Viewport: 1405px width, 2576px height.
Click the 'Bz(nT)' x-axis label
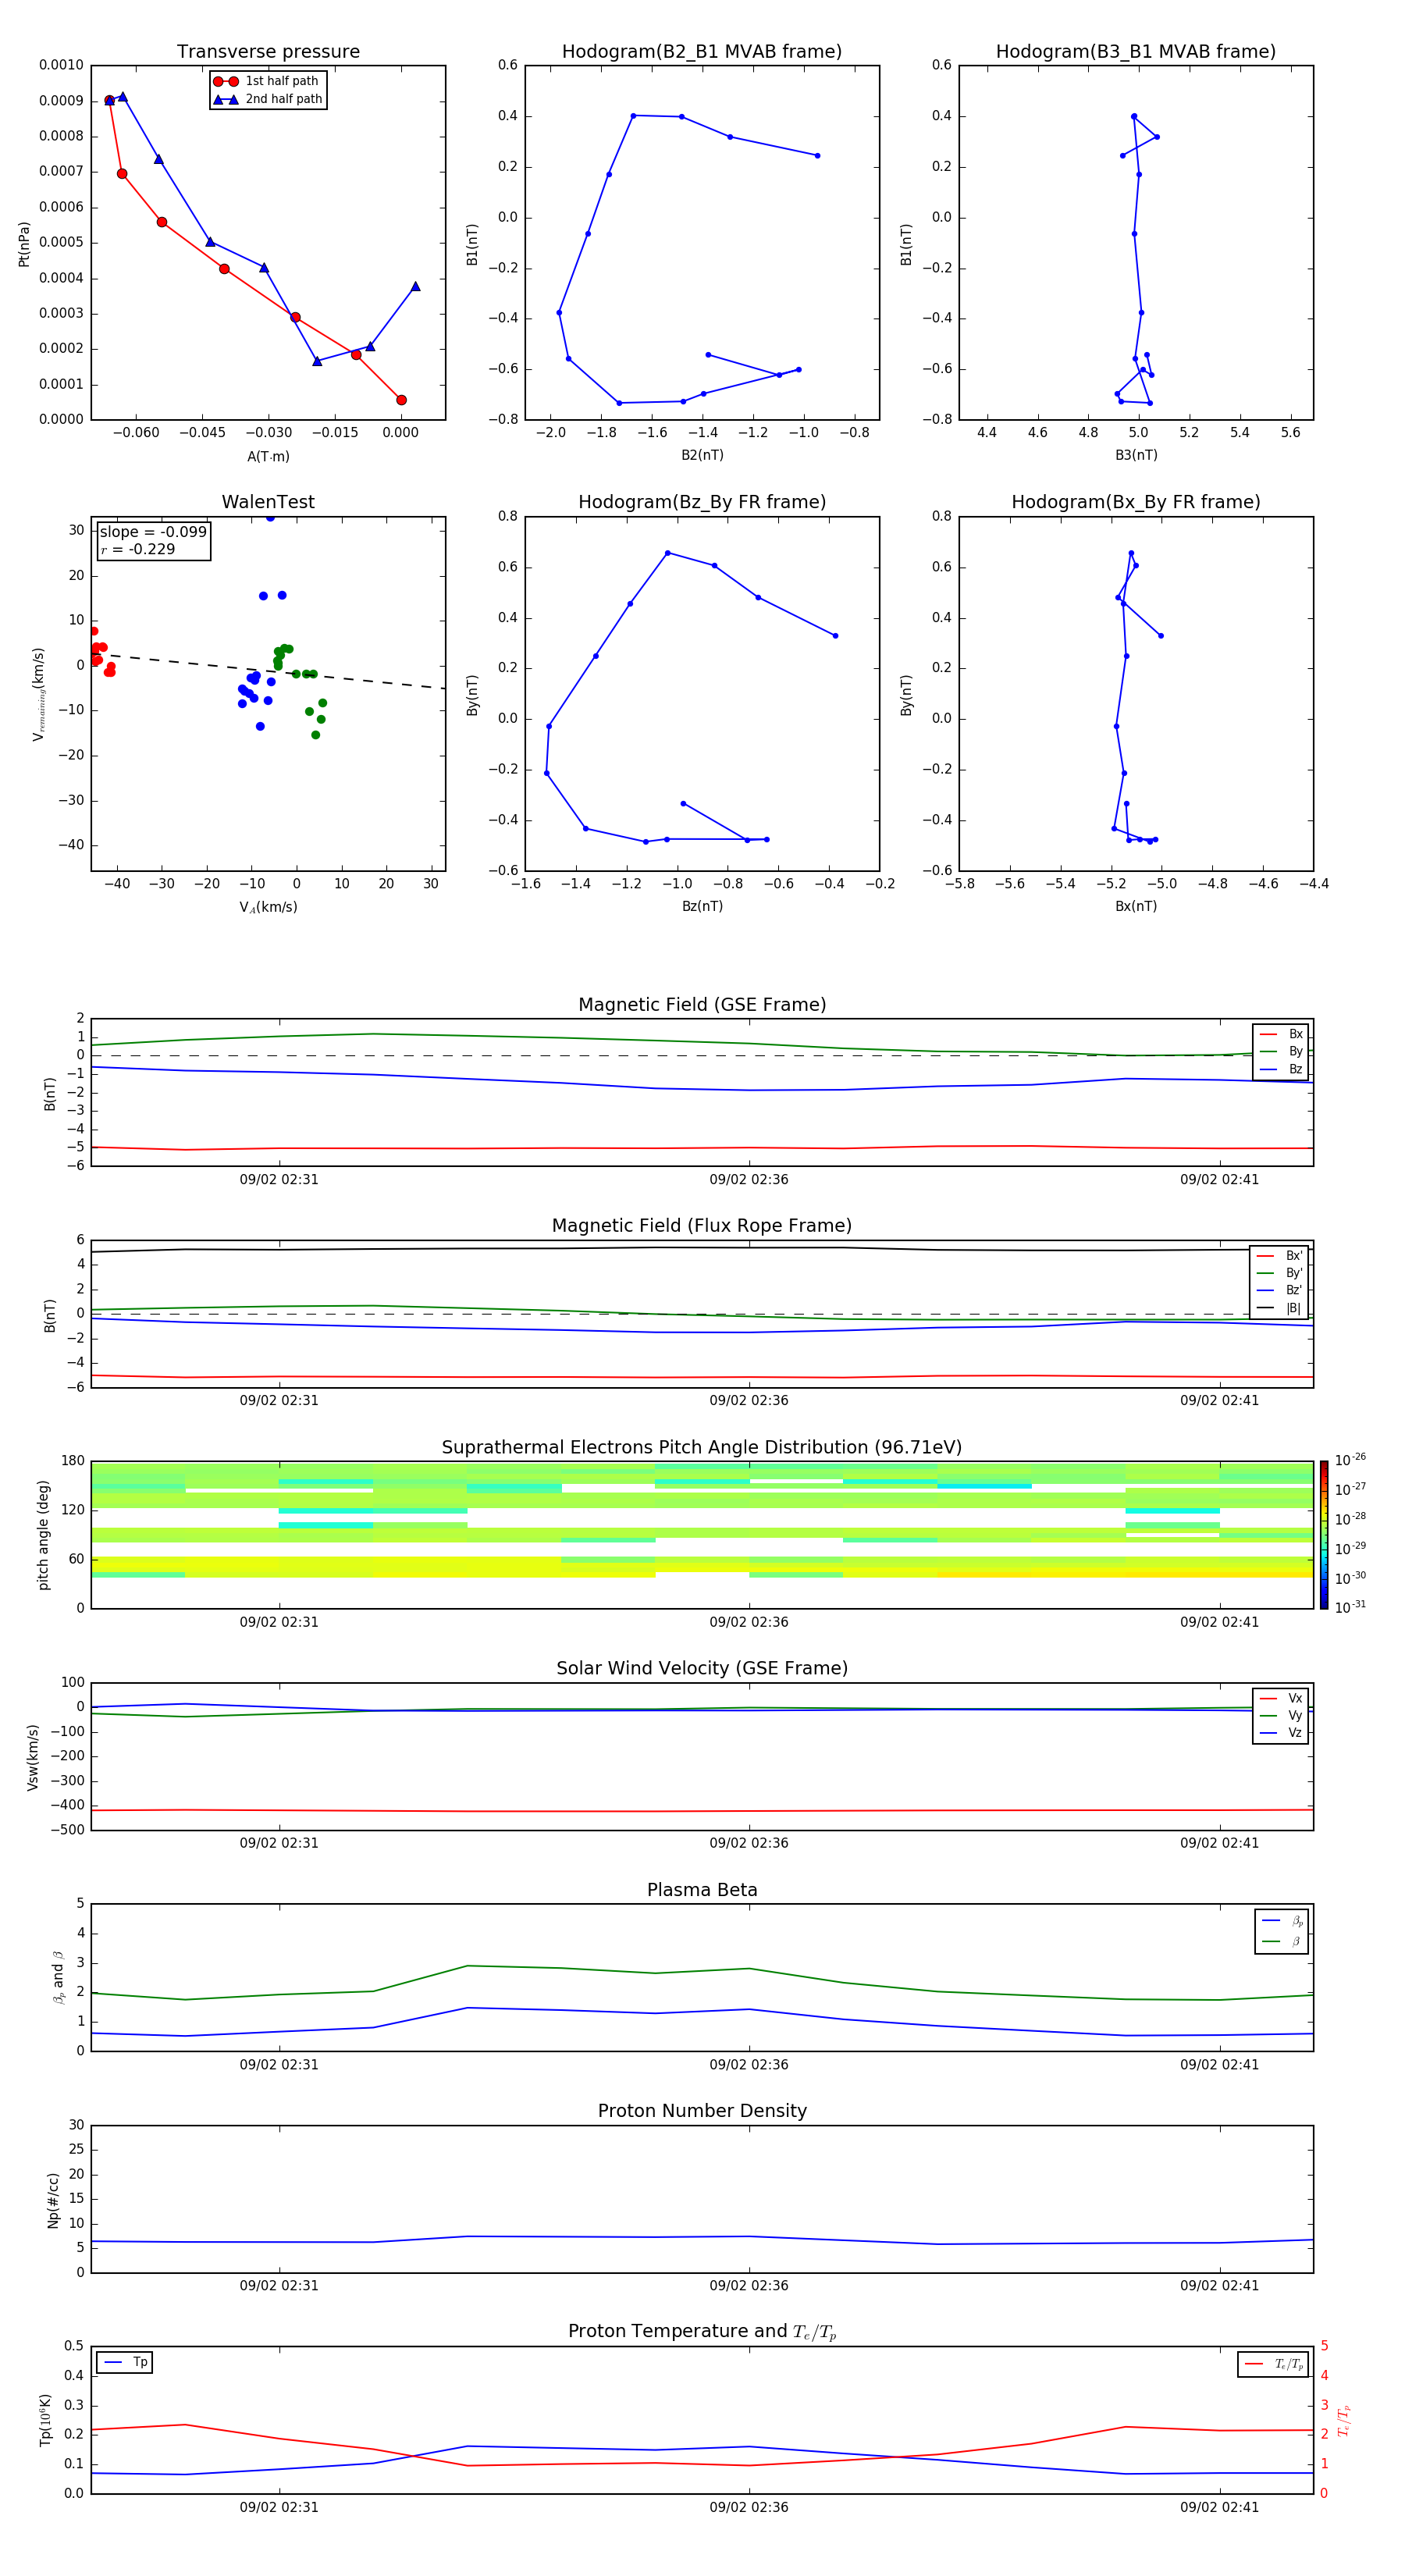[702, 906]
